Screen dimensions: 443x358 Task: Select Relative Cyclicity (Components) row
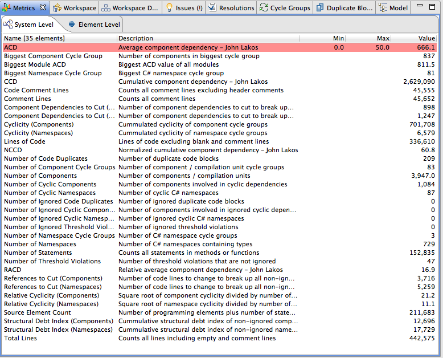[220, 295]
